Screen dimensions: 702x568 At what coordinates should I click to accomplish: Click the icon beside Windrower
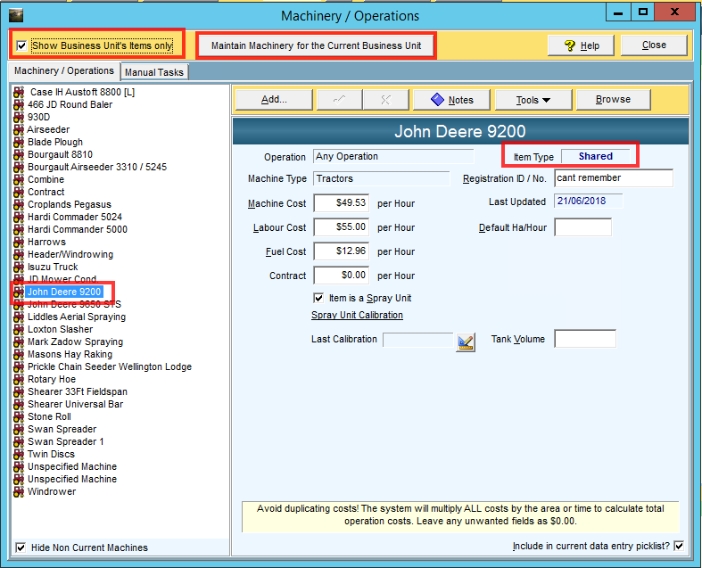tap(19, 491)
